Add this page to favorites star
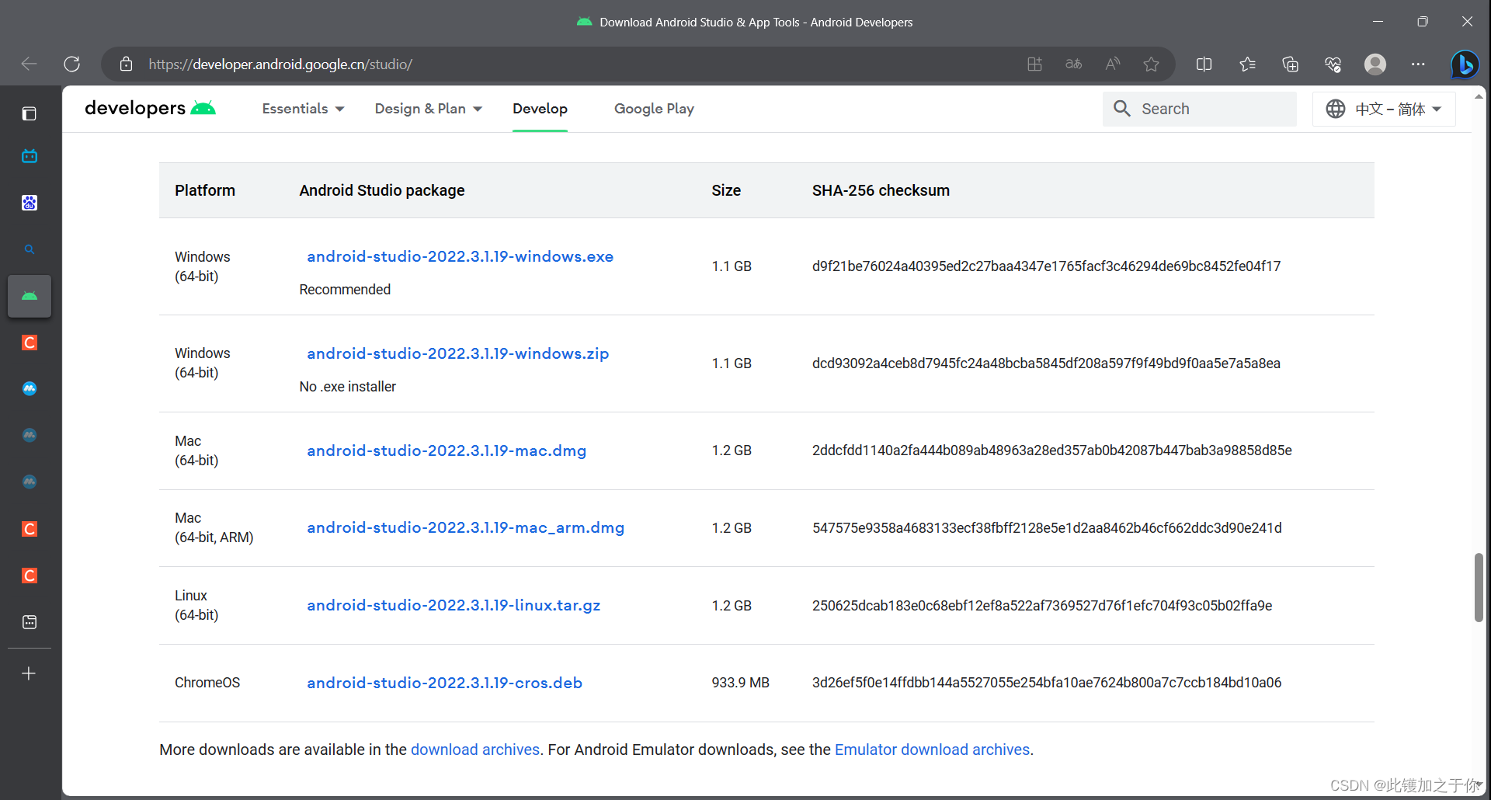Viewport: 1491px width, 800px height. pyautogui.click(x=1151, y=64)
